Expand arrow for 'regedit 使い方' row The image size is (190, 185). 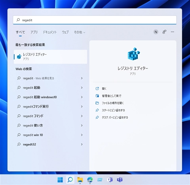[82, 125]
